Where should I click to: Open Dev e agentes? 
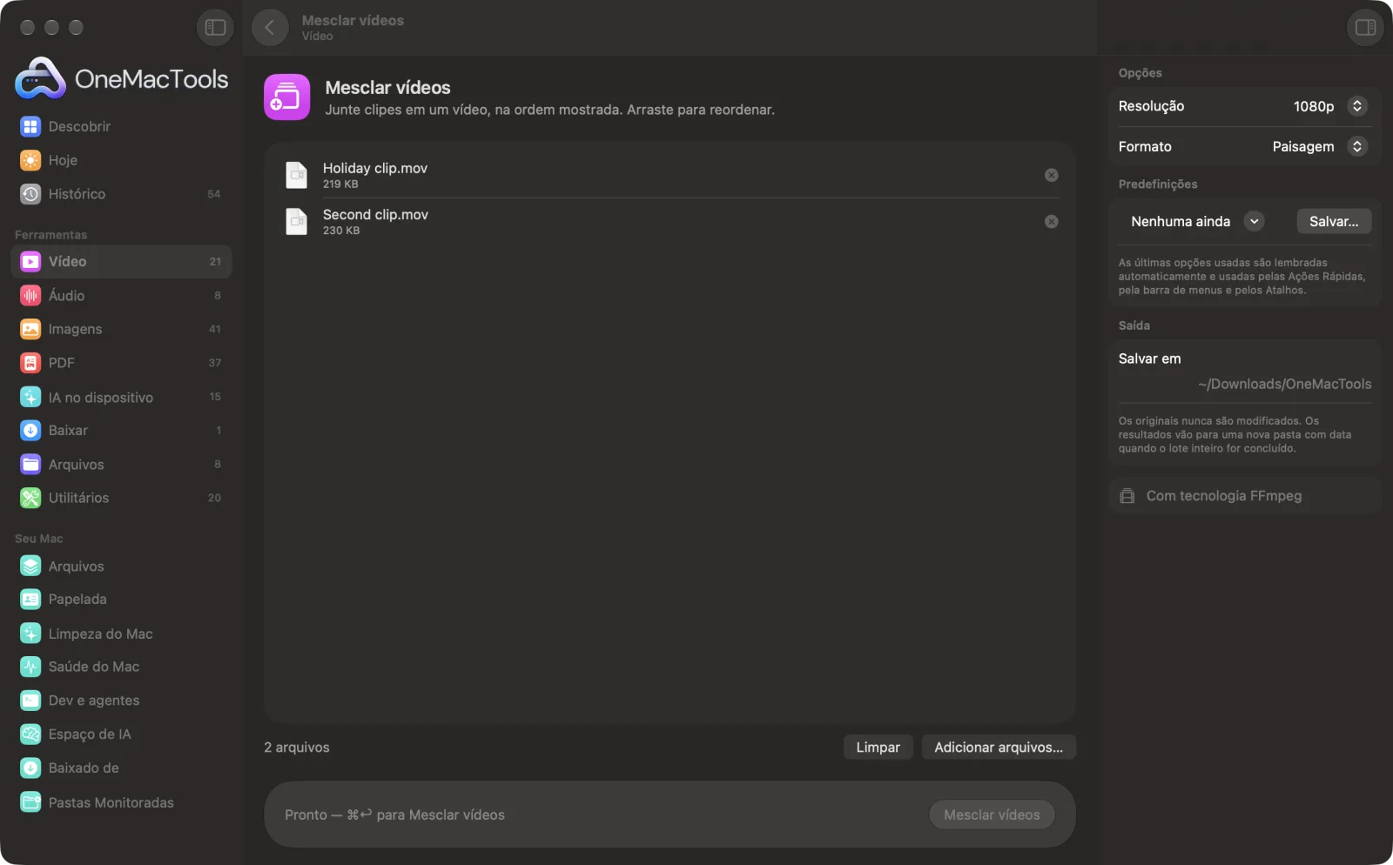click(x=121, y=701)
